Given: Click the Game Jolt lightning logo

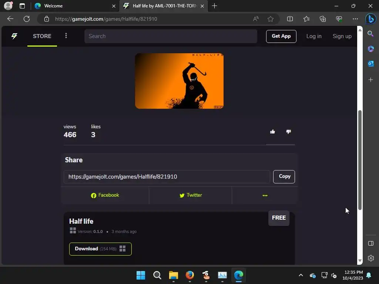Looking at the screenshot, I should coord(14,36).
